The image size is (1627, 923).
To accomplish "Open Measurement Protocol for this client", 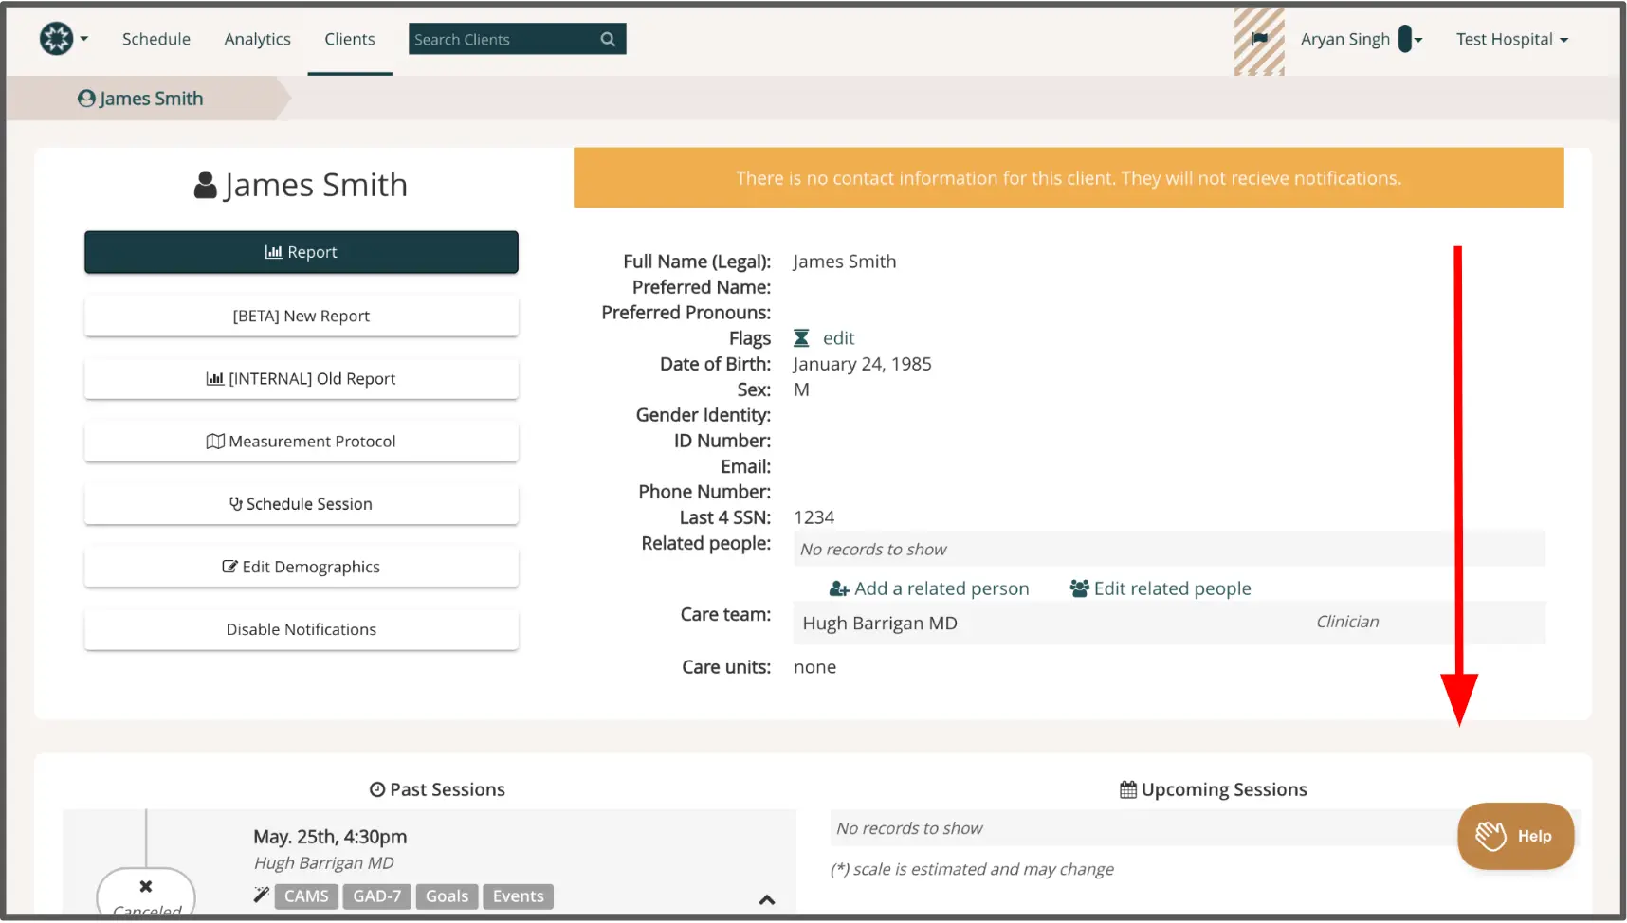I will pos(301,441).
